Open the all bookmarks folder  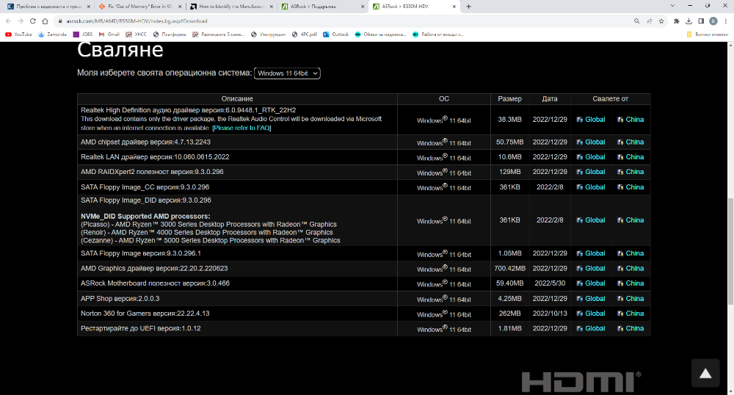pos(707,35)
